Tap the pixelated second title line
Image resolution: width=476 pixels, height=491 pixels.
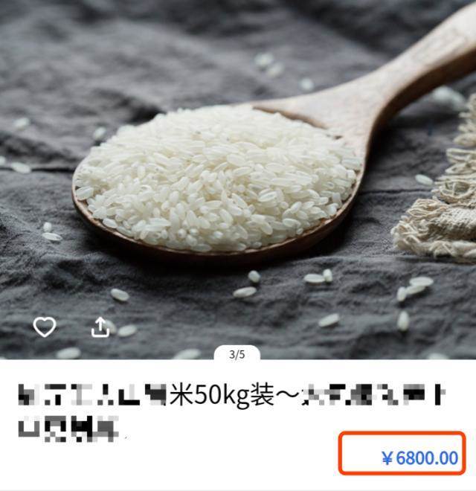pyautogui.click(x=68, y=428)
